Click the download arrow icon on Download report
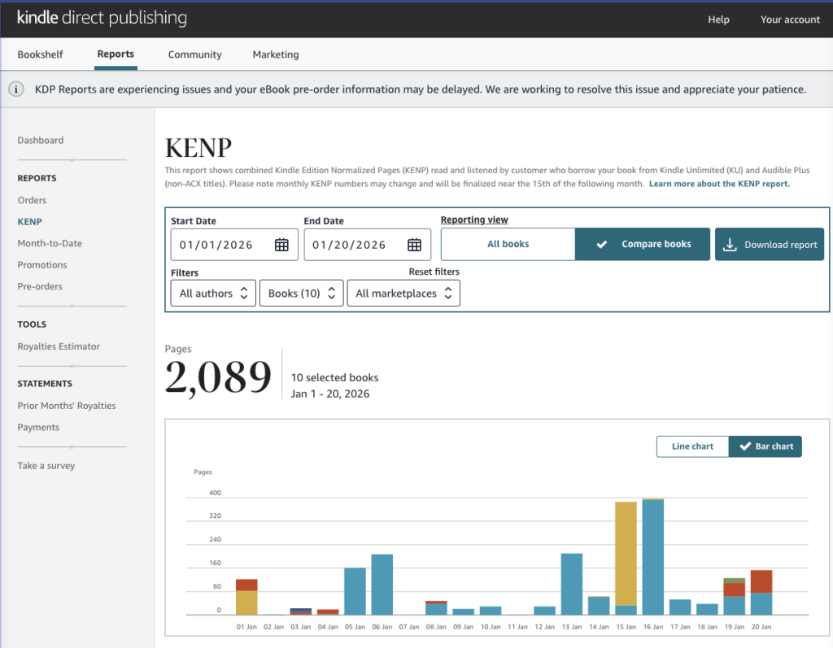Screen dimensions: 833x648 (730, 245)
